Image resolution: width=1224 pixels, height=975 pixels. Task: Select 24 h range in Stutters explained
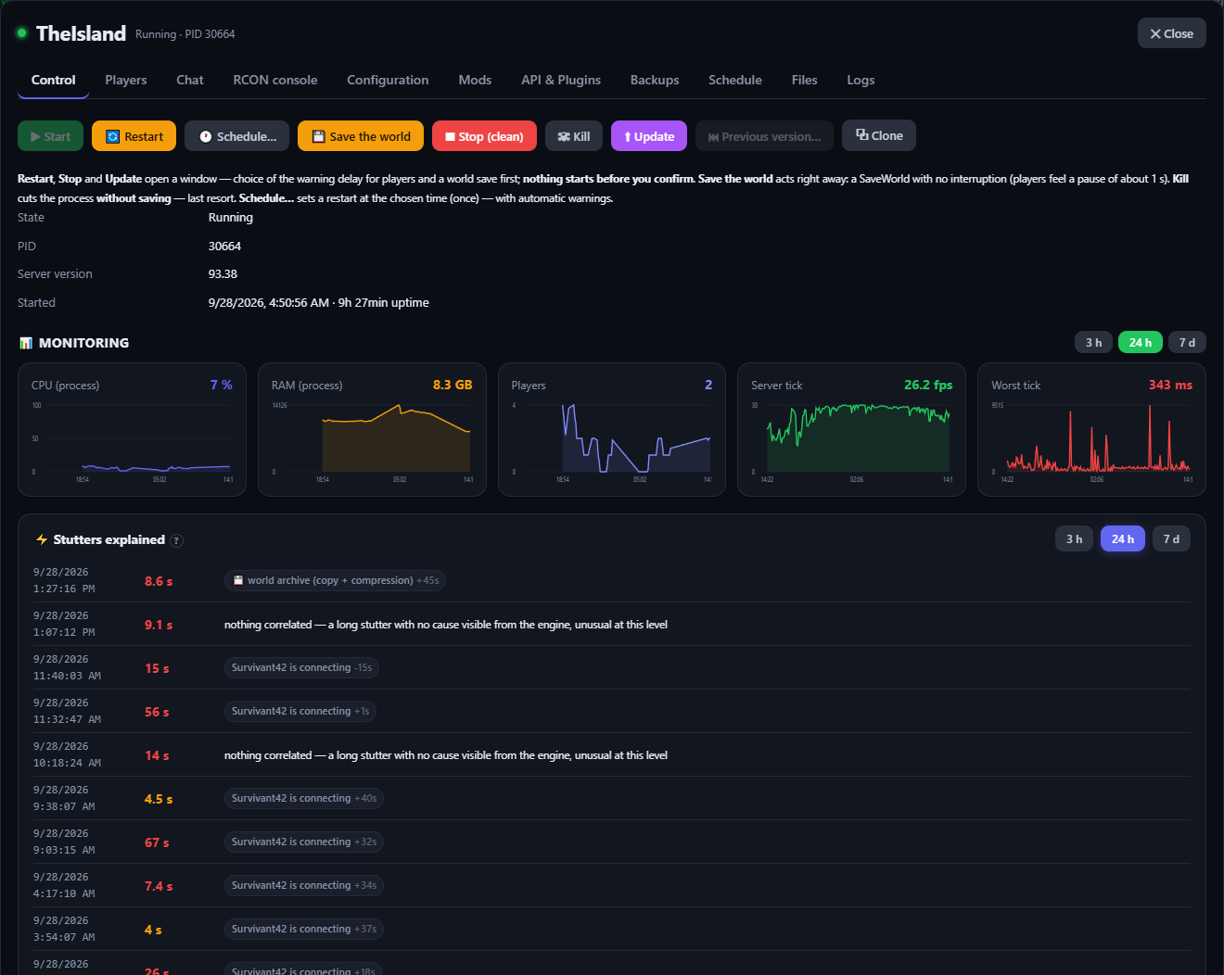[x=1123, y=538]
